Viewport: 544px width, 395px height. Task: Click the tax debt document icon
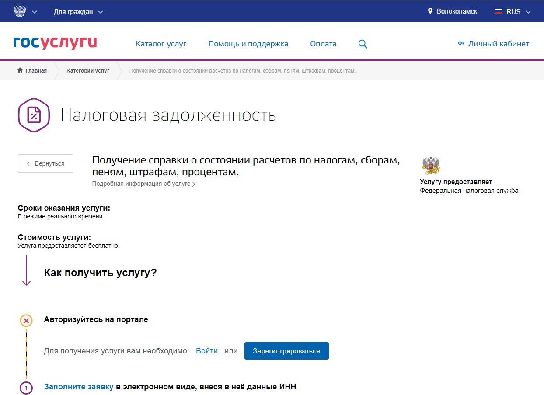tap(34, 115)
